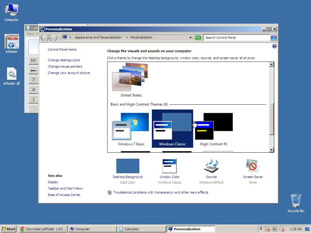Select the leftsider.dll file icon

[x=12, y=76]
